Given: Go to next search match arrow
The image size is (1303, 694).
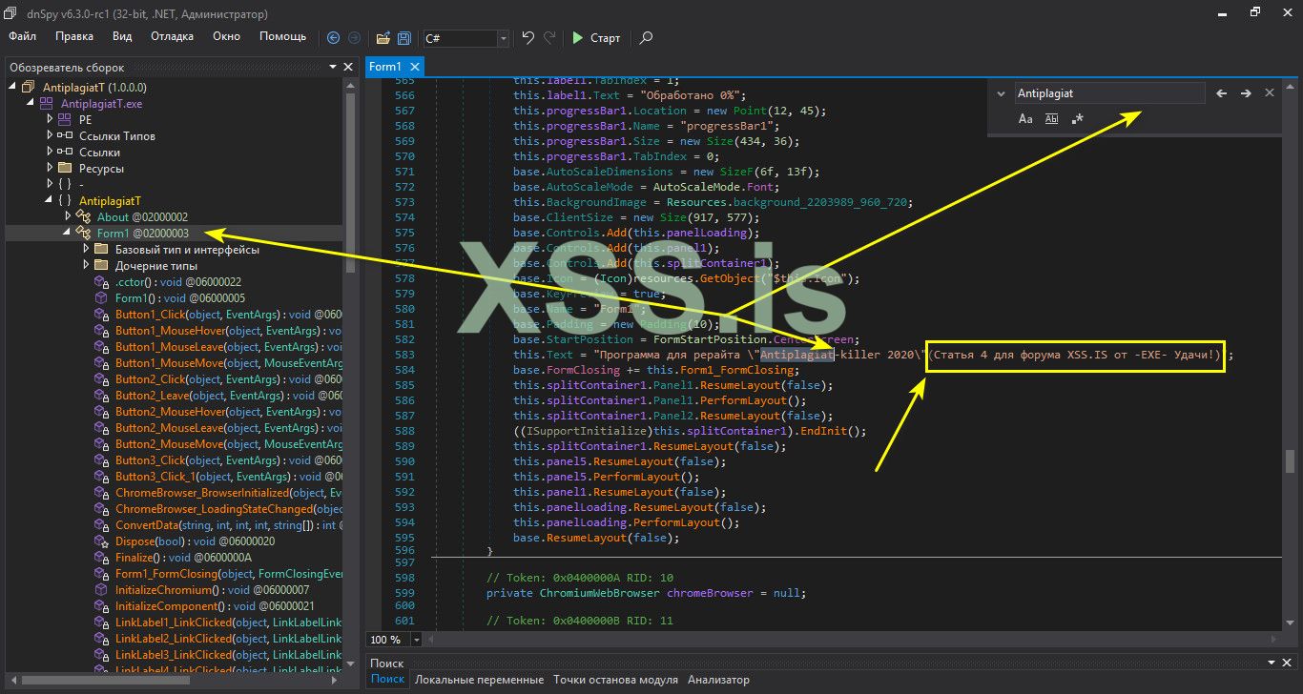Looking at the screenshot, I should [x=1246, y=93].
